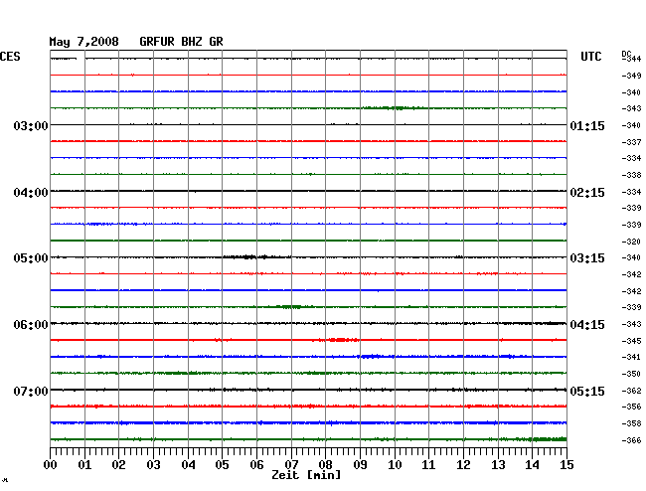Click the "03:15" UTC time label
The image size is (646, 491).
point(587,258)
